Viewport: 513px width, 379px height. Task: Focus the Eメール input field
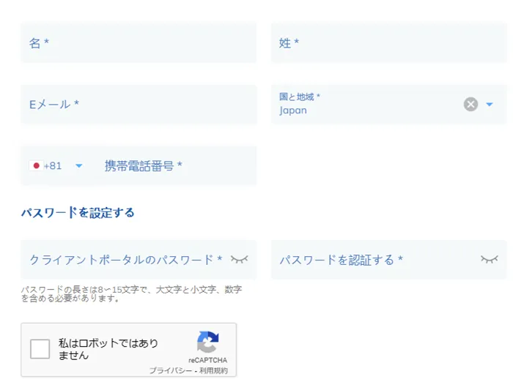coord(139,104)
